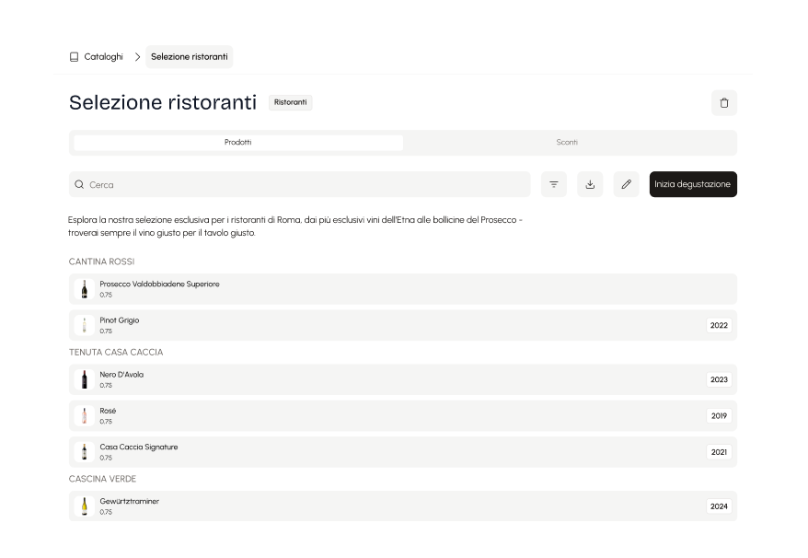The image size is (808, 558).
Task: Switch to the Sconti tab
Action: point(566,142)
